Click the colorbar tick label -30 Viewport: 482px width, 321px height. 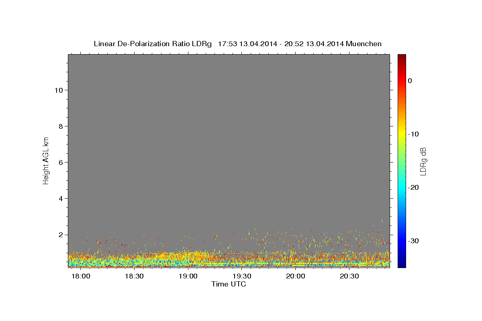pos(414,241)
